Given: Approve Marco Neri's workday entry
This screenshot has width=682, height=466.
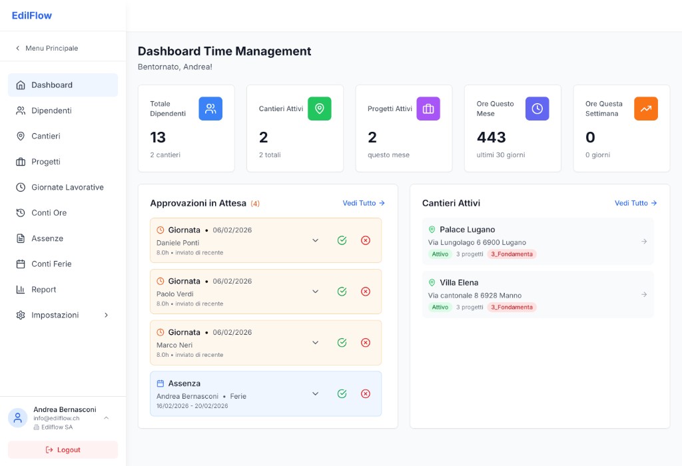Looking at the screenshot, I should tap(342, 342).
